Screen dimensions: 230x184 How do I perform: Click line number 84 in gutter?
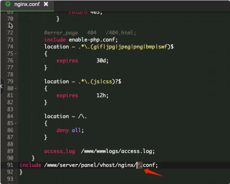click(10, 116)
